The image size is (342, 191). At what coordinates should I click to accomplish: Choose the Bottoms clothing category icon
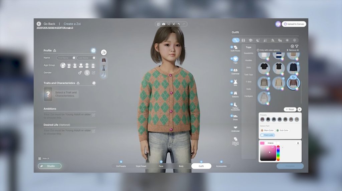tap(235, 93)
